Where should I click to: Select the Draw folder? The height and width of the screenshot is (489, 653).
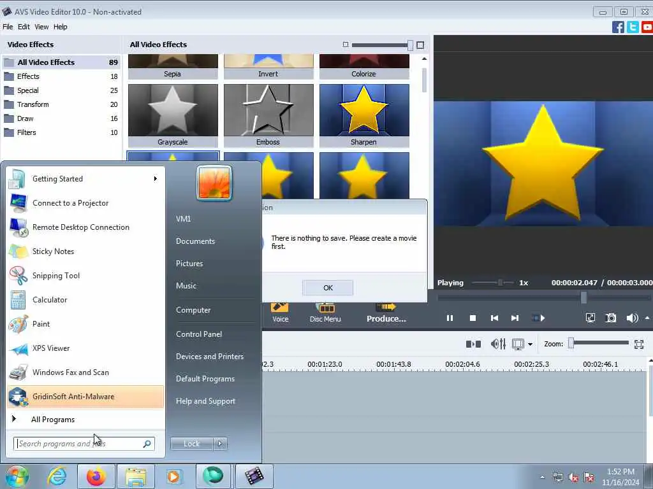(61, 118)
